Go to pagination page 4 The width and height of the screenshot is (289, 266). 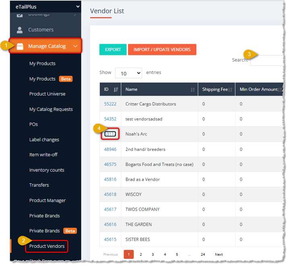coord(165,255)
